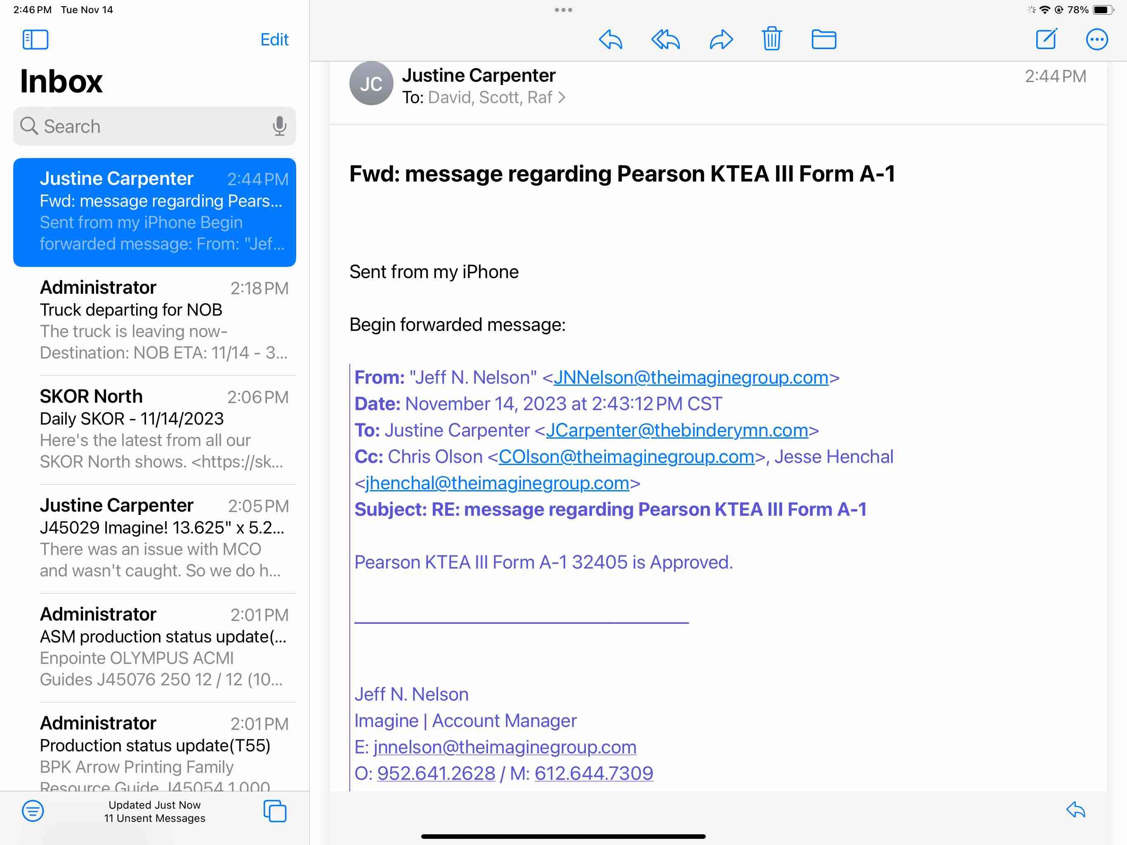Tap the bottom-right reply arrow icon
Image resolution: width=1127 pixels, height=845 pixels.
click(x=1075, y=810)
